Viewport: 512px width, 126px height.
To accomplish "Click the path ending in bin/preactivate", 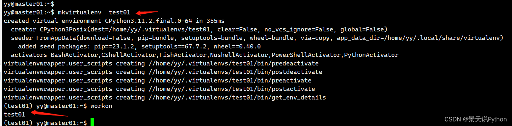I will coord(230,80).
